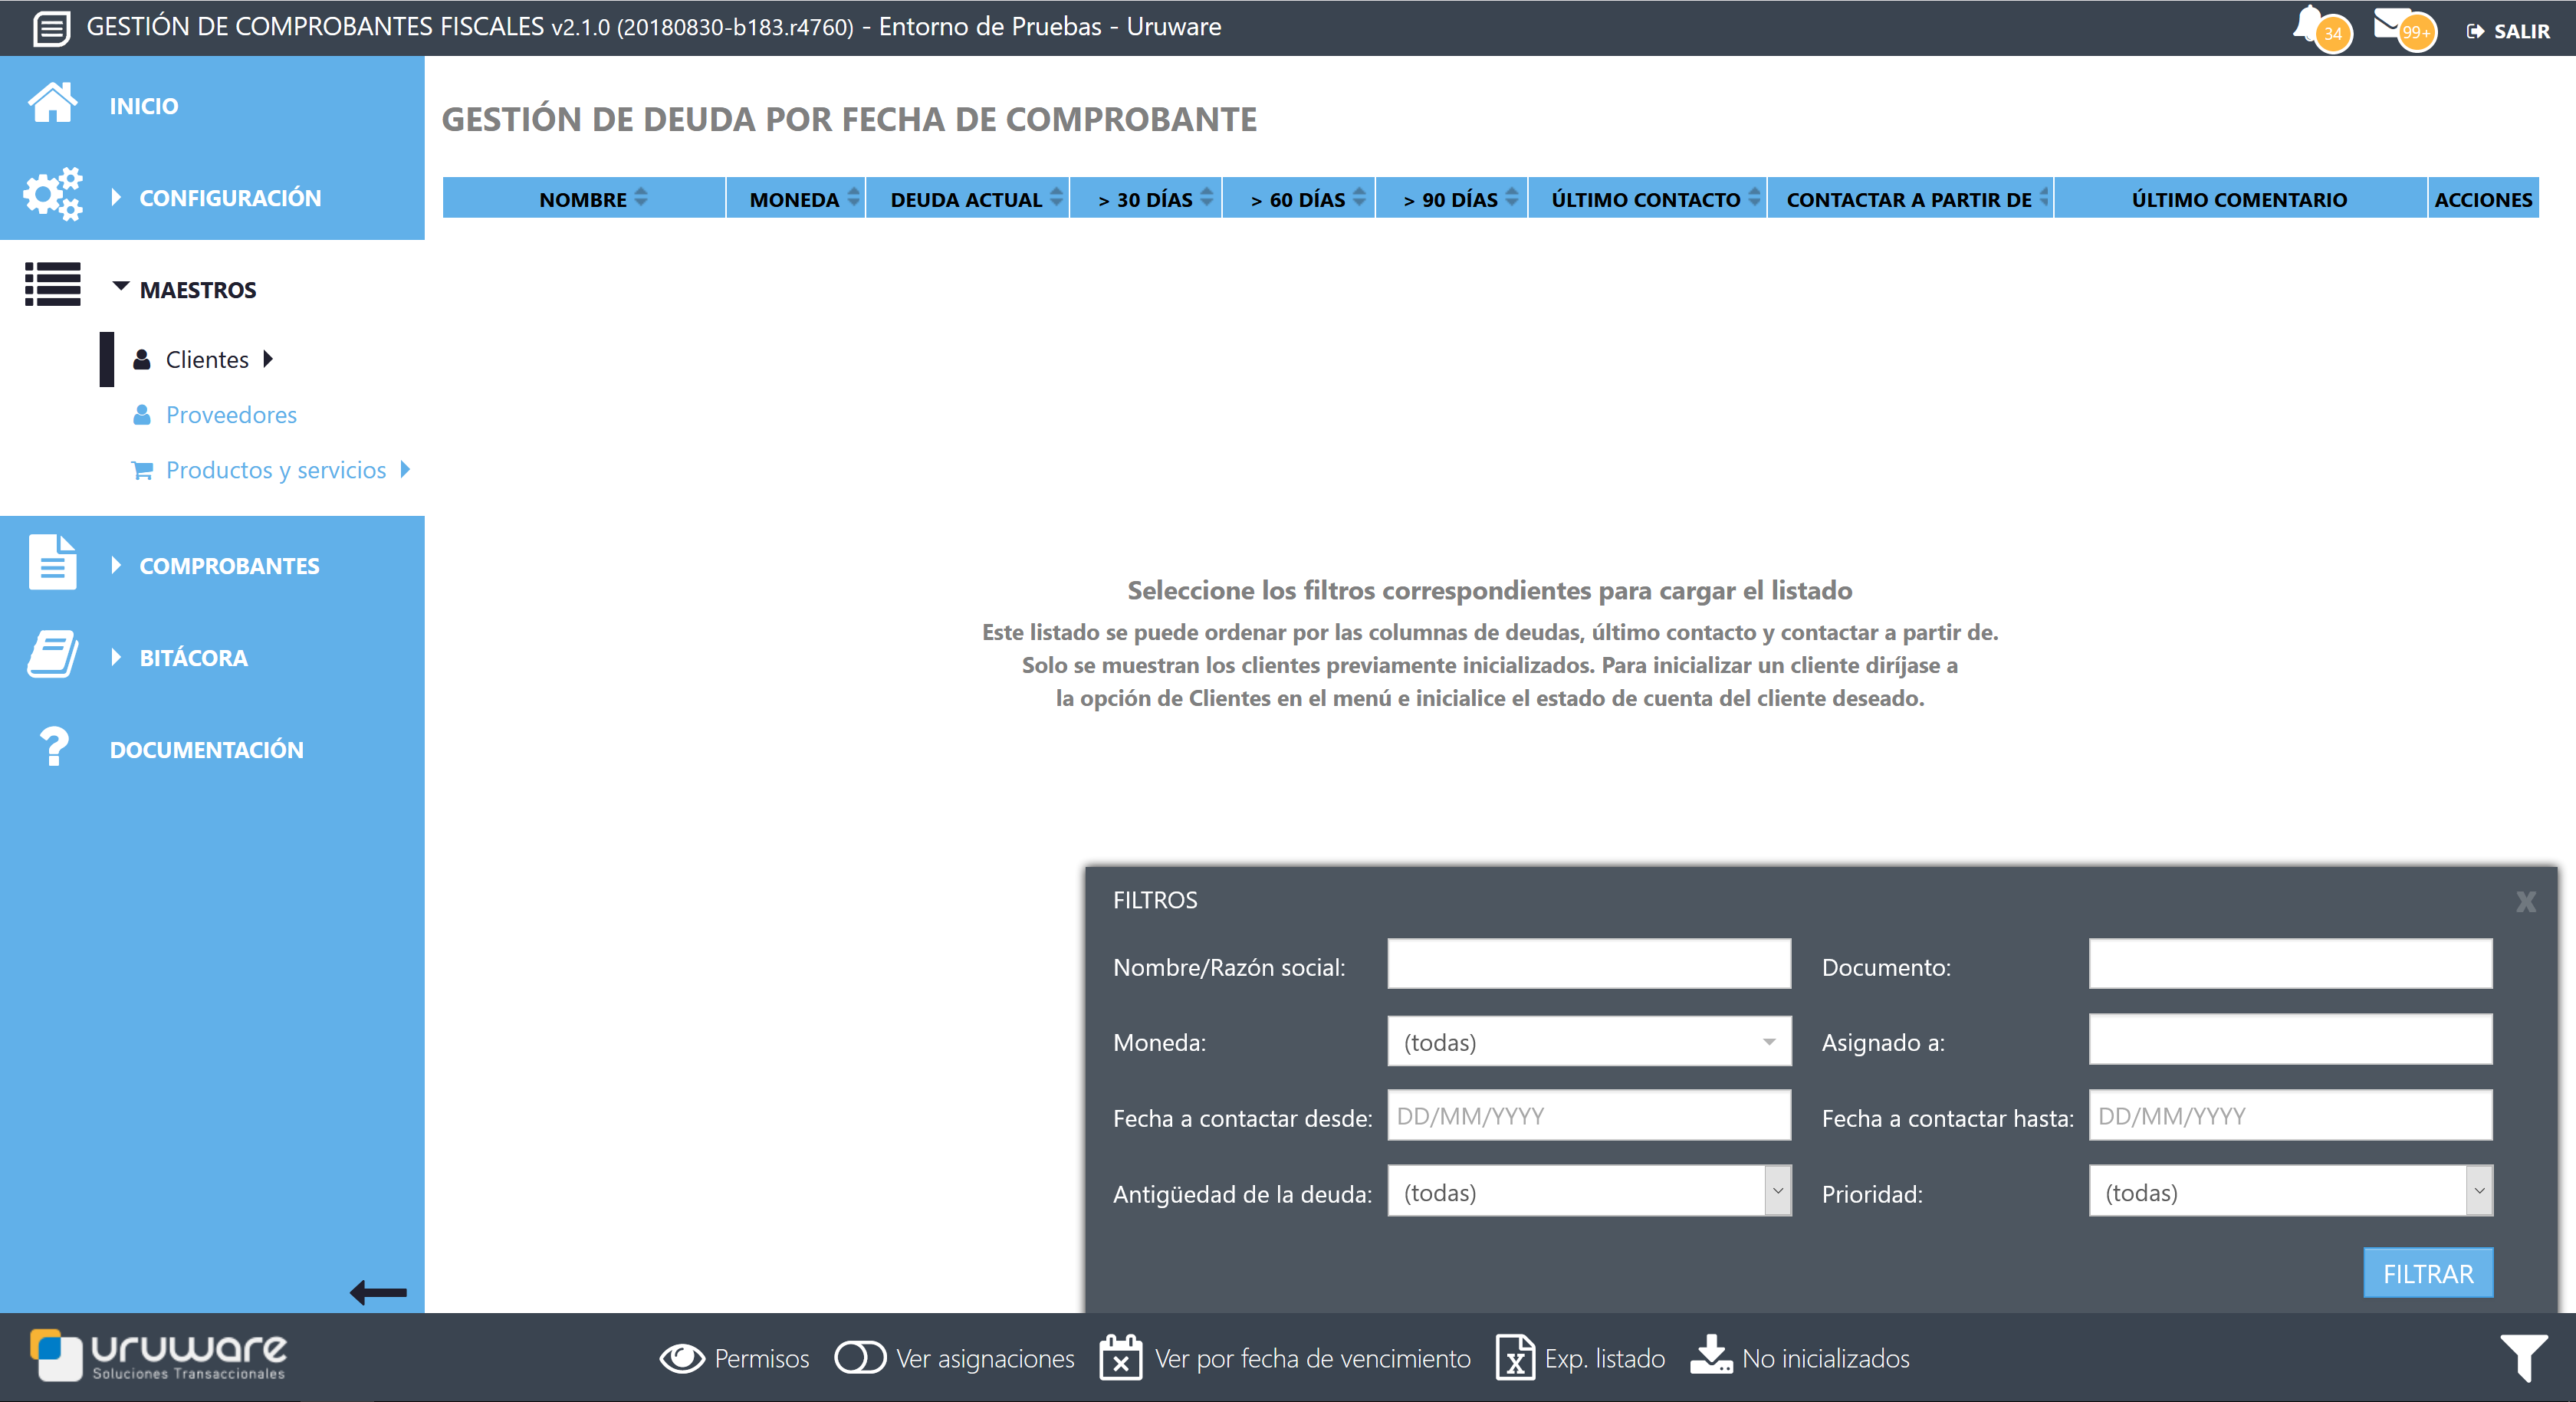Expand the Configuración menu section
This screenshot has width=2576, height=1402.
coord(229,197)
